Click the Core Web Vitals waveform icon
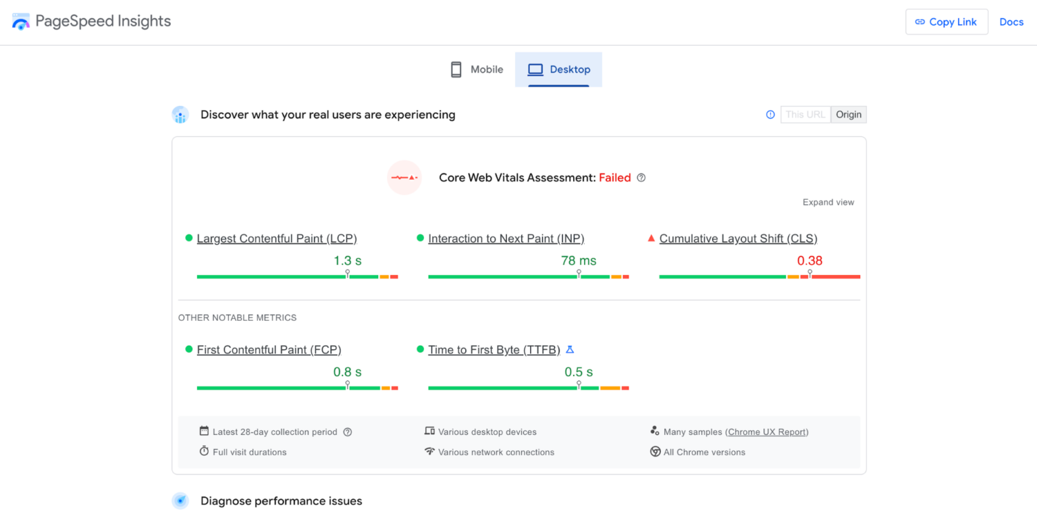This screenshot has height=518, width=1037. (404, 177)
